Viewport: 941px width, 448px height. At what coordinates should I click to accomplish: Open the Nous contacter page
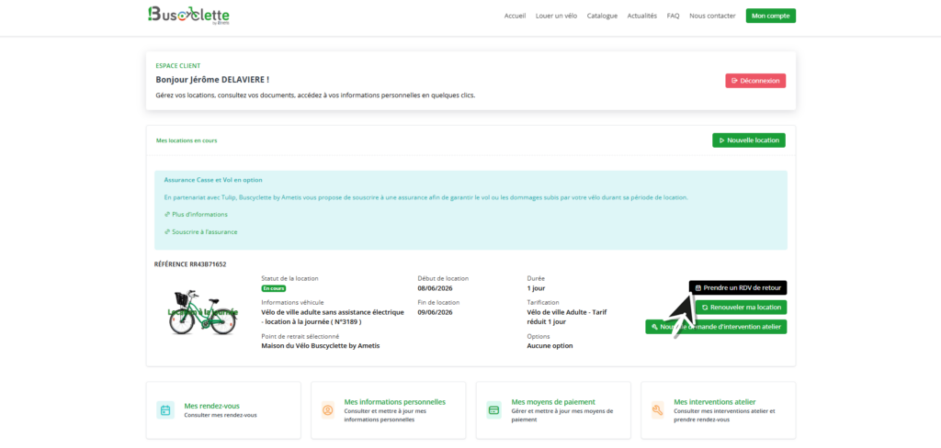pyautogui.click(x=712, y=17)
